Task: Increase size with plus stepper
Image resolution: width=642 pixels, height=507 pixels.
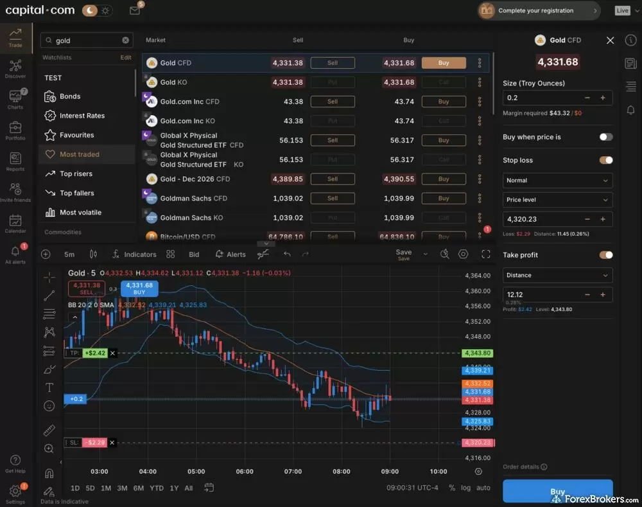Action: (603, 98)
